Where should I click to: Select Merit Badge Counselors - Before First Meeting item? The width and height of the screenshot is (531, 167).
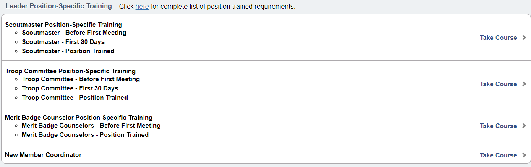(91, 126)
